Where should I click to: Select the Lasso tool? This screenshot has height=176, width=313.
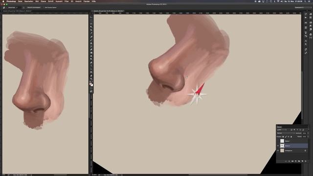91,23
